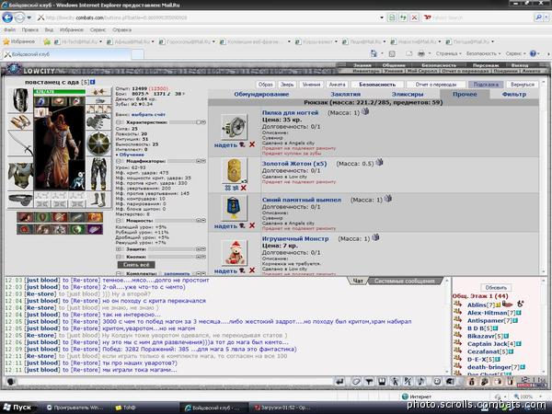Viewport: 552px width, 414px height.
Task: Click the inventory panel vertical scrollbar
Action: pos(543,176)
